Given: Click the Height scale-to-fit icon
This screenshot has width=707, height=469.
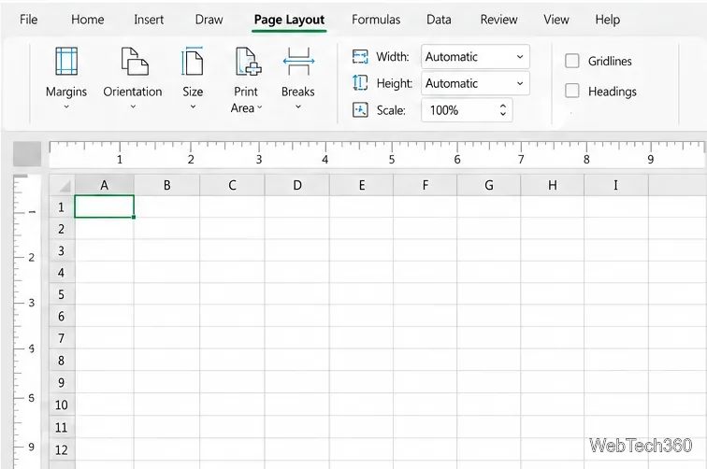Looking at the screenshot, I should tap(360, 83).
